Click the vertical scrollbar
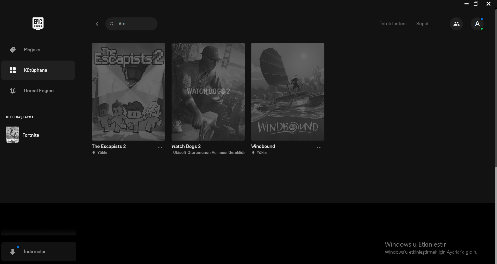The height and width of the screenshot is (264, 497). click(x=496, y=215)
